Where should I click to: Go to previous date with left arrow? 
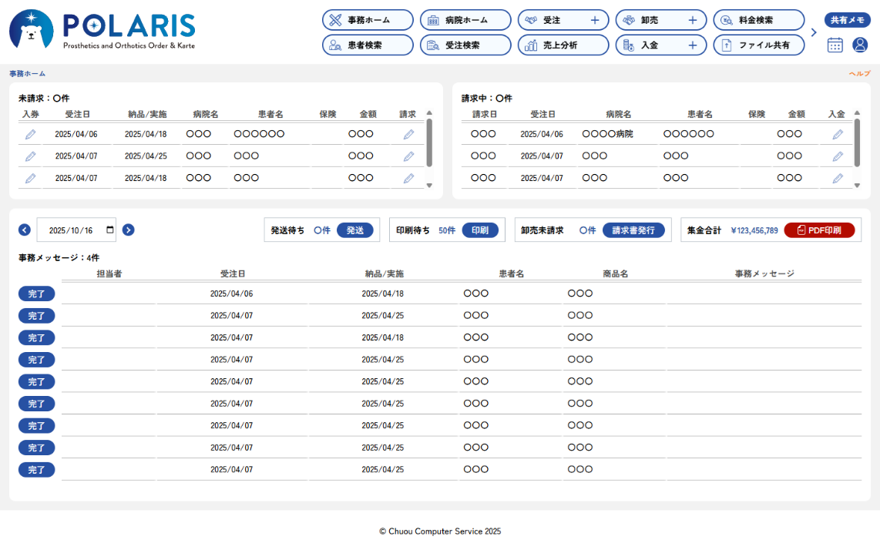(x=25, y=230)
